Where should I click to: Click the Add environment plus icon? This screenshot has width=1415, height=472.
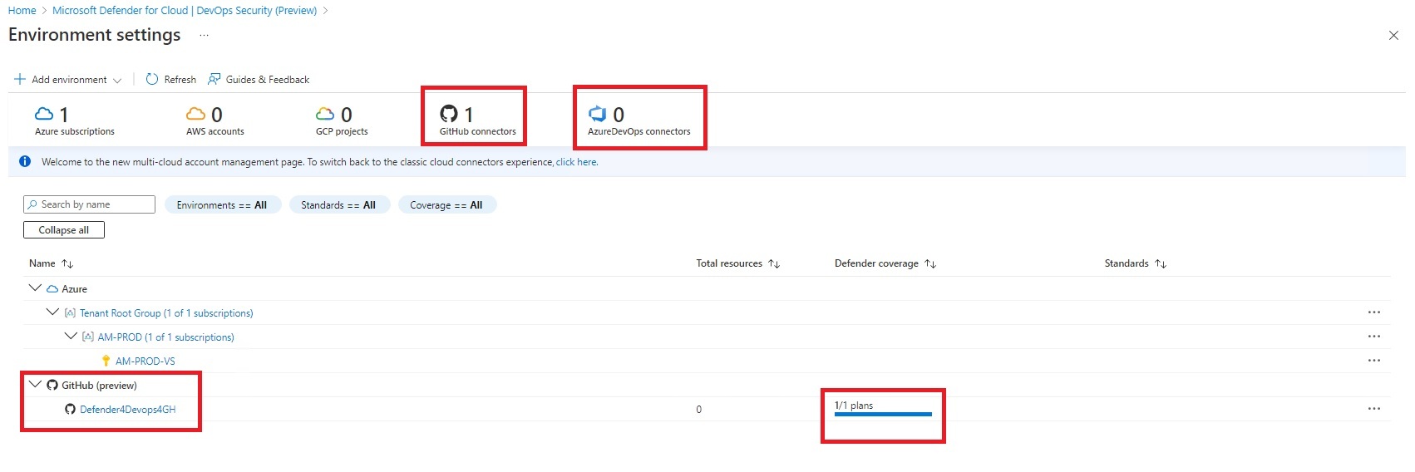[20, 79]
